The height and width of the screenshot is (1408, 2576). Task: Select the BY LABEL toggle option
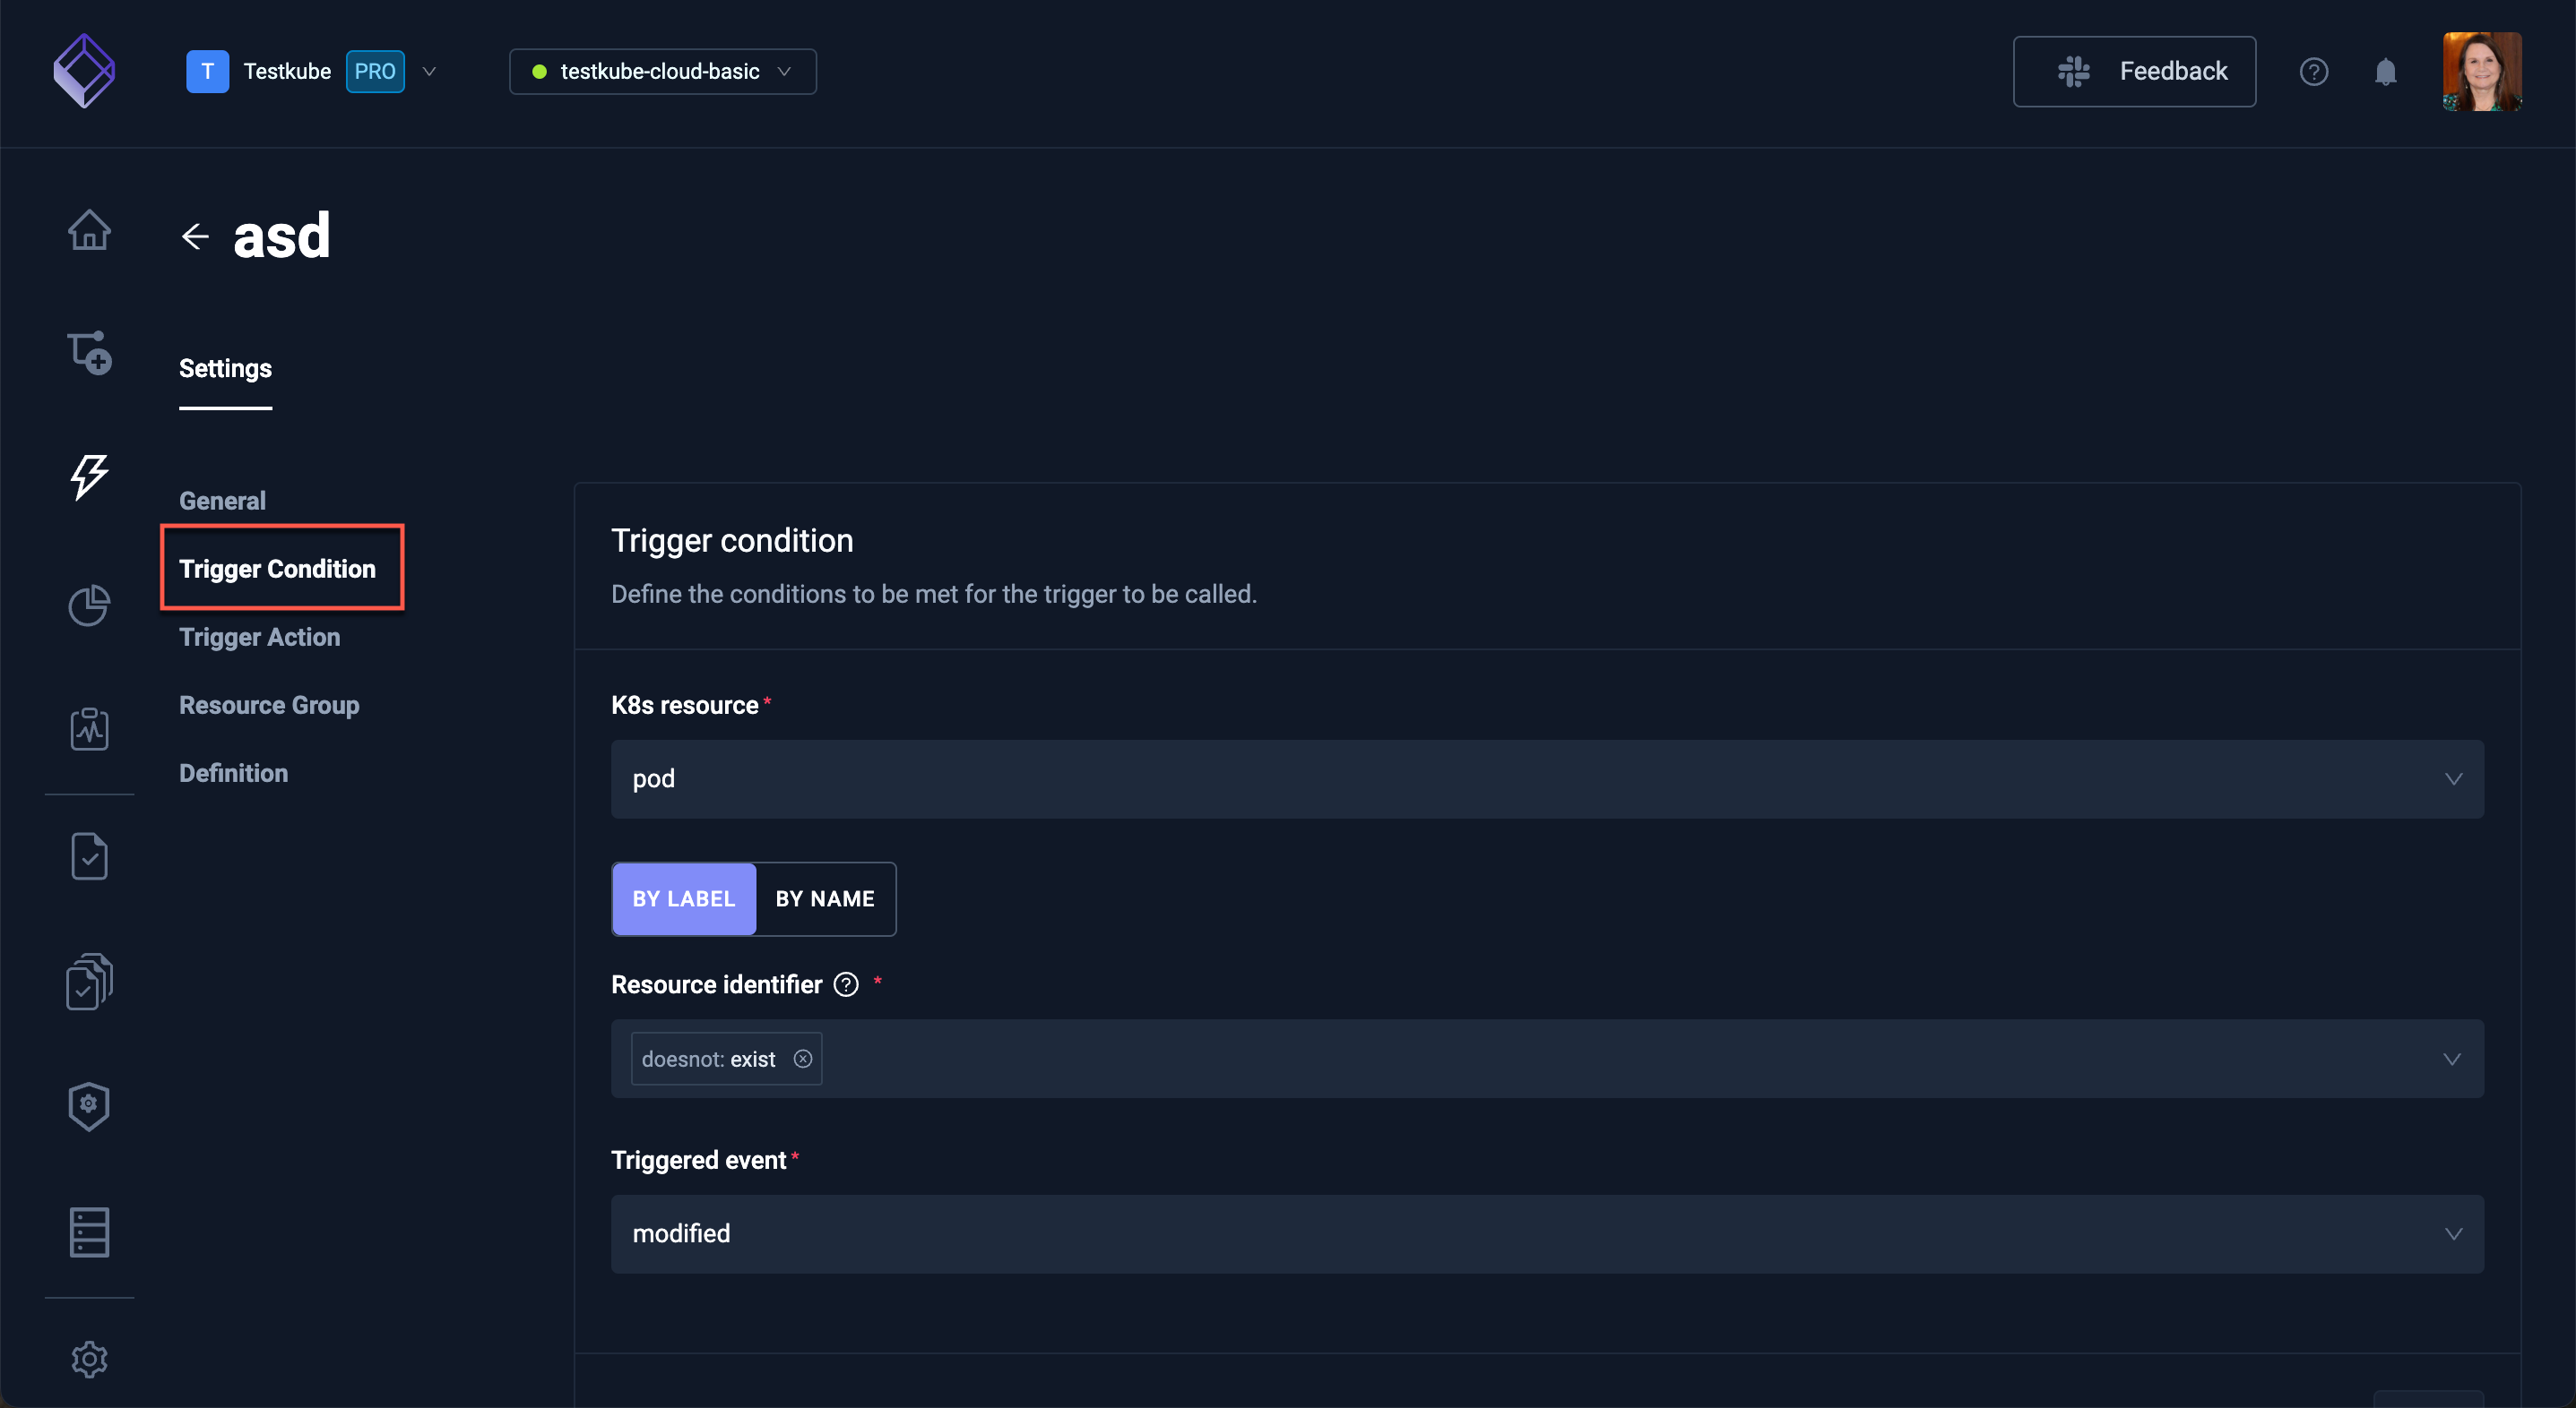[684, 898]
